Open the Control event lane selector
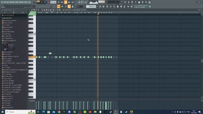The image size is (203, 114). click(x=32, y=101)
